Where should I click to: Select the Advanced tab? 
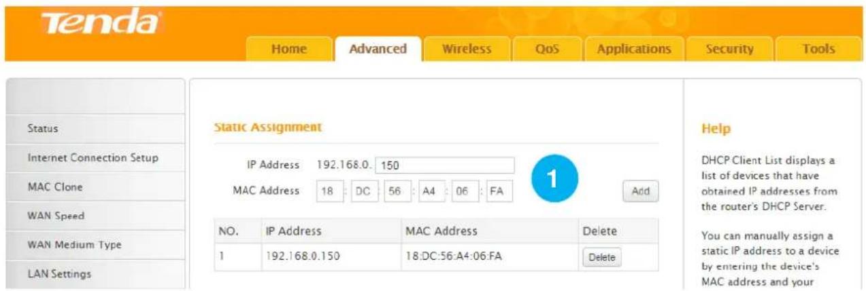click(378, 49)
